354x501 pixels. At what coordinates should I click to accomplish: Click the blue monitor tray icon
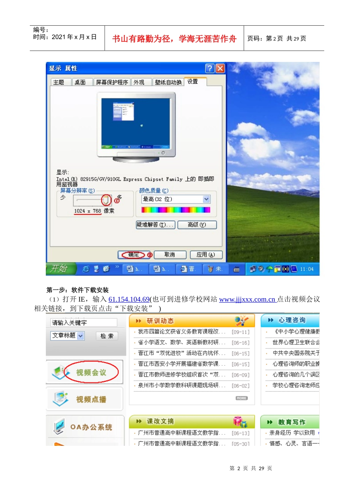(x=294, y=269)
